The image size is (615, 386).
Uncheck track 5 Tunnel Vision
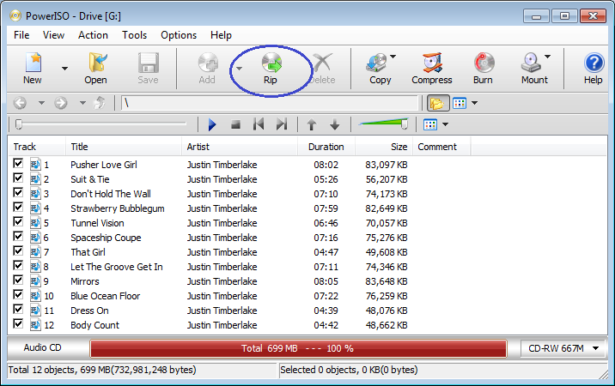(18, 221)
